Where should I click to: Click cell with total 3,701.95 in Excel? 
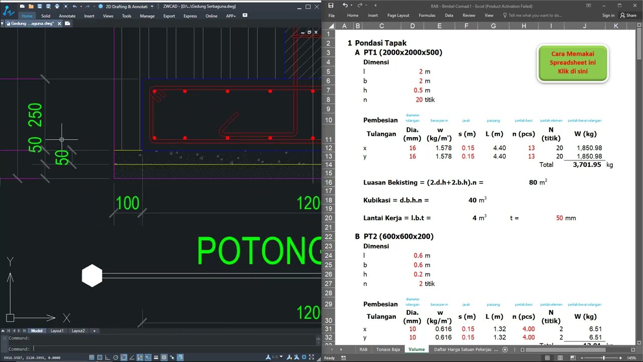pyautogui.click(x=585, y=164)
